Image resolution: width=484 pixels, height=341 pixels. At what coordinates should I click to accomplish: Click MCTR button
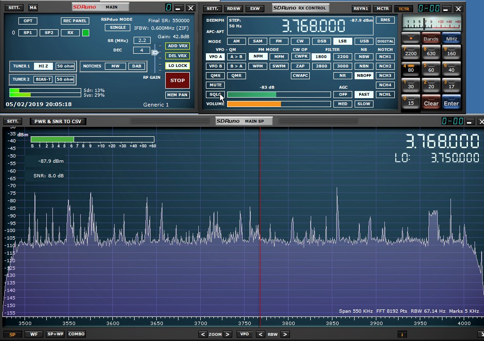click(383, 8)
